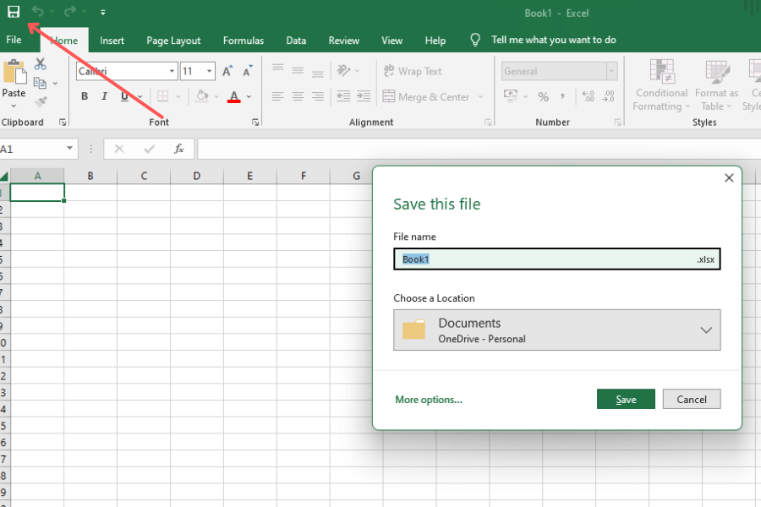Open the font size dropdown
This screenshot has width=761, height=507.
click(208, 71)
